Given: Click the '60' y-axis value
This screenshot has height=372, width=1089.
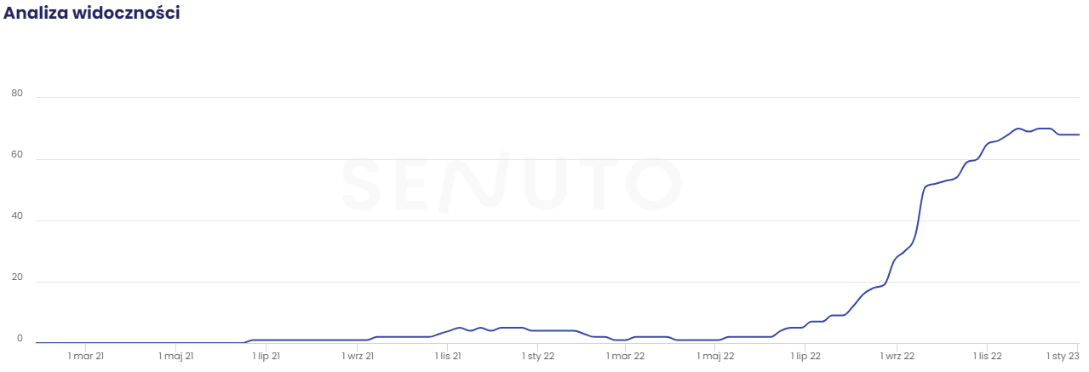Looking at the screenshot, I should coord(16,155).
